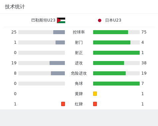
Task: Click Japan's yellow card icon
Action: (95, 94)
